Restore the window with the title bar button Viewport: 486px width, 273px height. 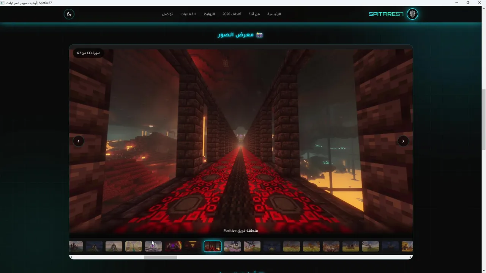[x=468, y=3]
